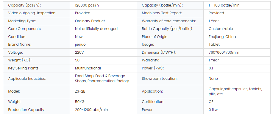This screenshot has width=273, height=119.
Task: Click the 120000 pcs/h capacity value
Action: click(x=87, y=5)
